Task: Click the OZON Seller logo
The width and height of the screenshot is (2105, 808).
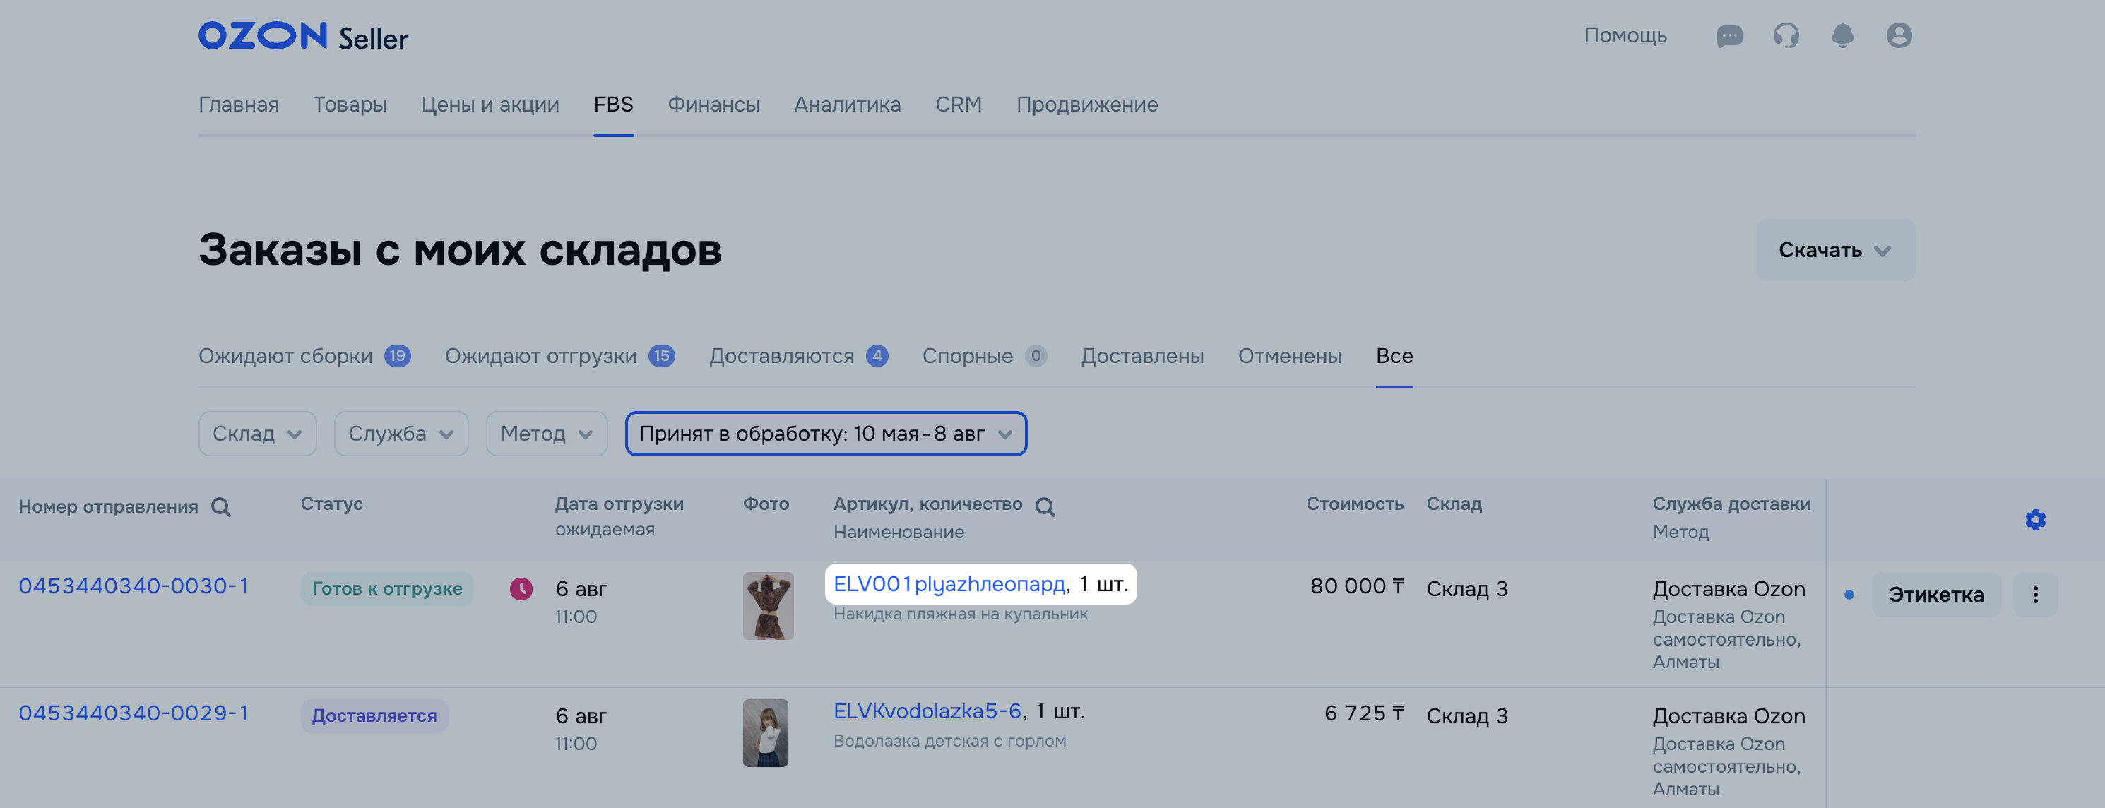Action: [302, 37]
